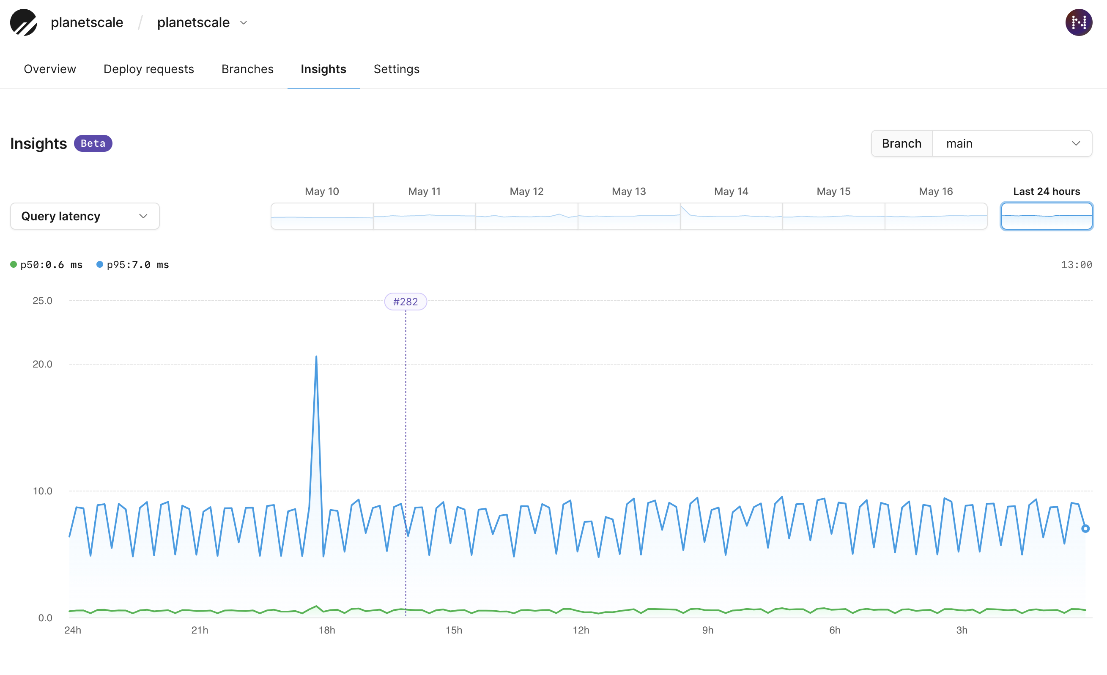Click the Beta badge next to Insights
This screenshot has width=1107, height=675.
pyautogui.click(x=93, y=143)
